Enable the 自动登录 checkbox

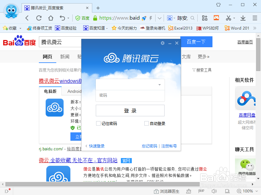point(146,123)
